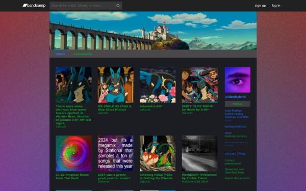Image resolution: width=306 pixels, height=191 pixels.
Task: Open the Contact jaidenhybrid link
Action: click(x=233, y=162)
